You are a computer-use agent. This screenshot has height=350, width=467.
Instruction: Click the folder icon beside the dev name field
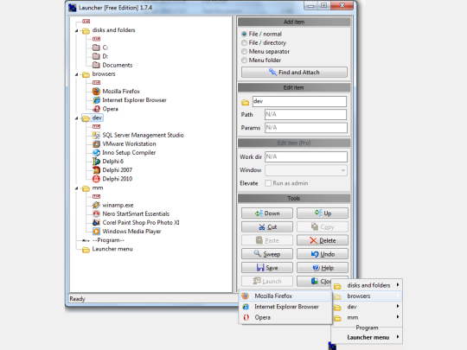tap(245, 103)
